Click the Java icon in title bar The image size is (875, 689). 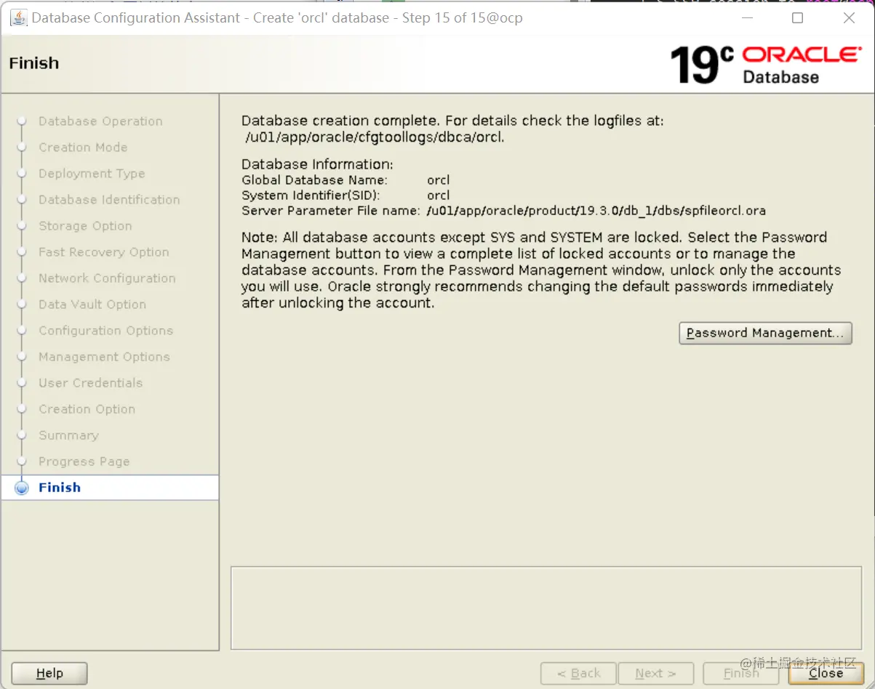(18, 17)
